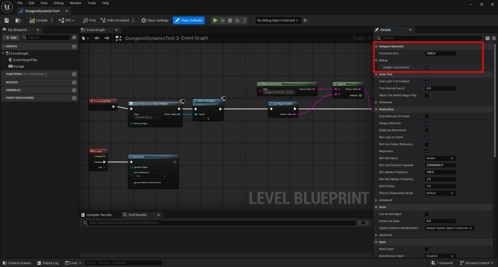Toggle Replicates checkbox

click(427, 151)
